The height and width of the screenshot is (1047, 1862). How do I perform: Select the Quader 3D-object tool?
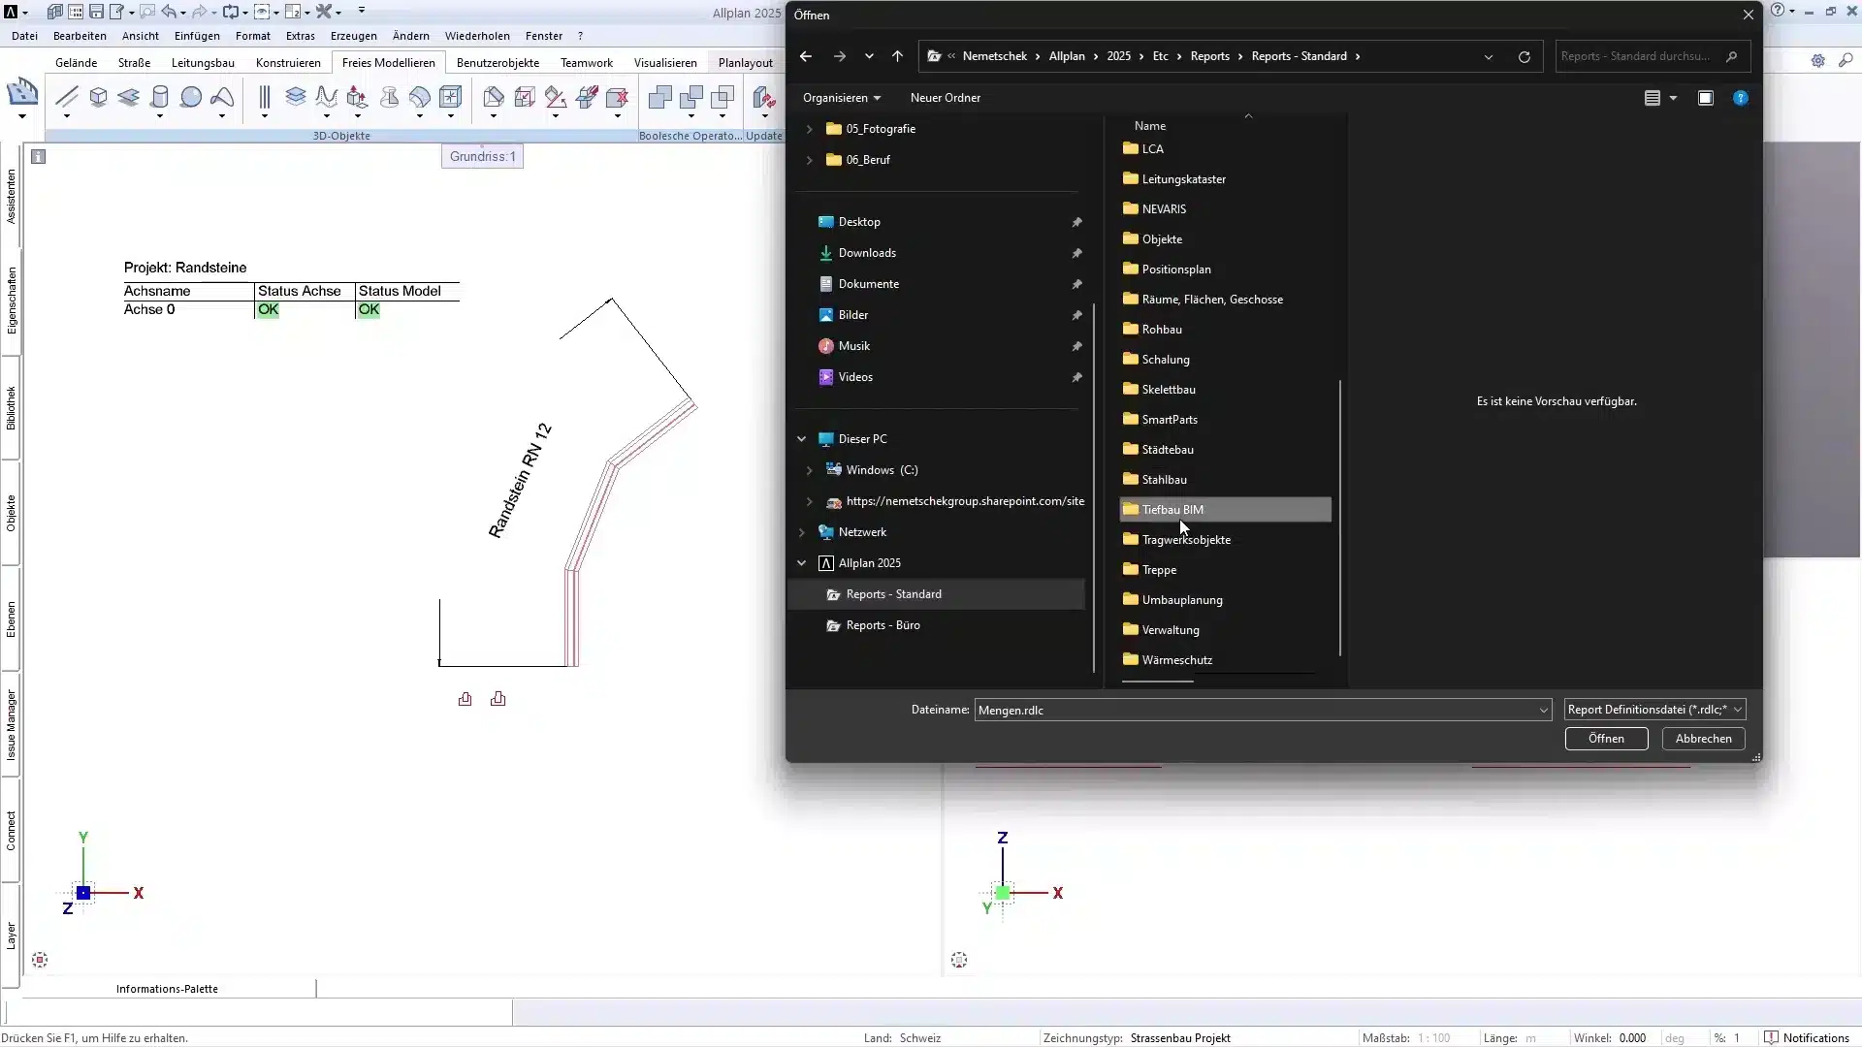click(98, 98)
